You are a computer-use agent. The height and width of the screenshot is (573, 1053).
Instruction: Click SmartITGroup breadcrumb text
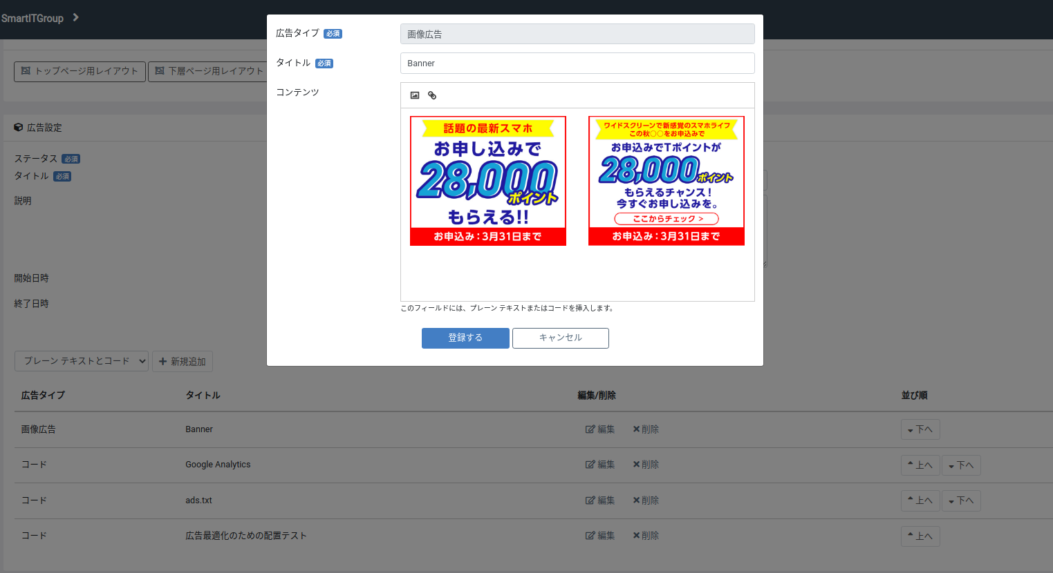coord(32,18)
